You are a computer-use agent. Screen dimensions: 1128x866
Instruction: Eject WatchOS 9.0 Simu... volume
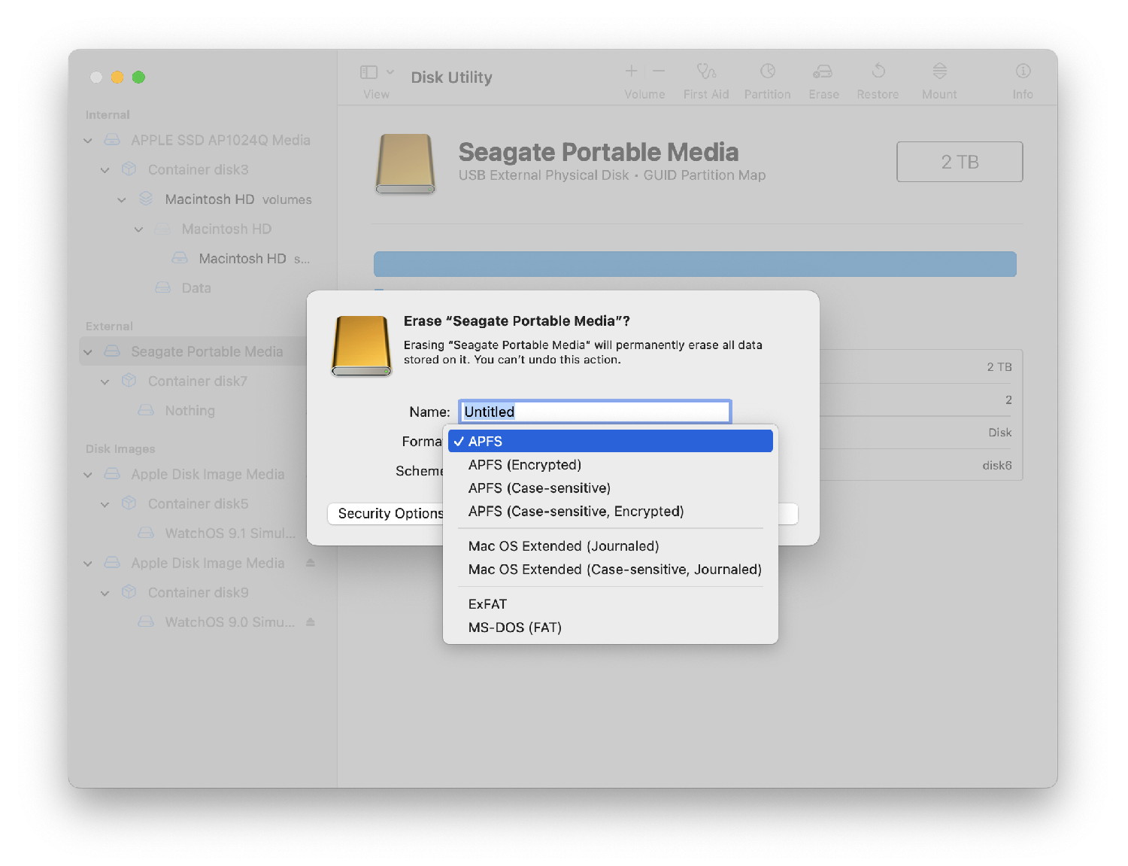[x=311, y=622]
